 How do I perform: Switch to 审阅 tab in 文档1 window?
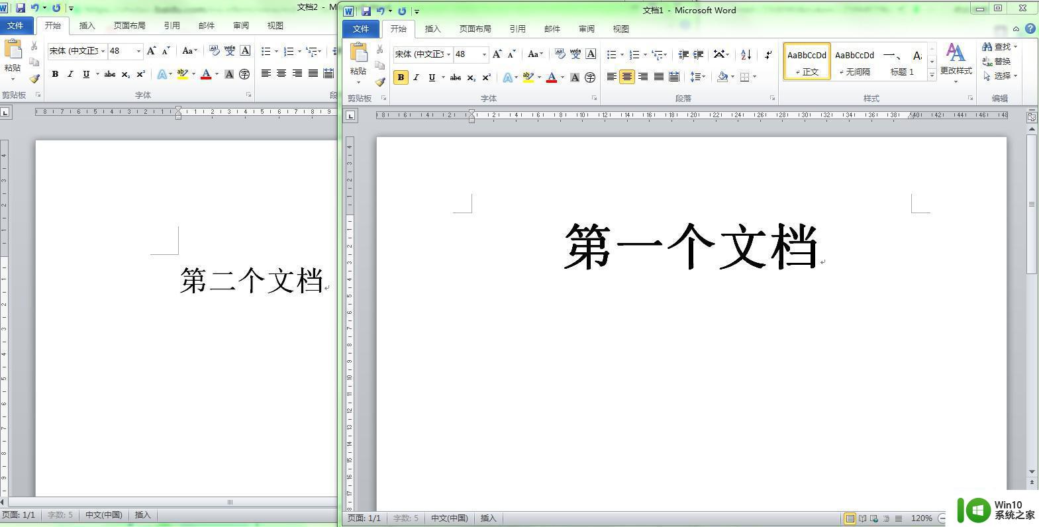coord(586,28)
